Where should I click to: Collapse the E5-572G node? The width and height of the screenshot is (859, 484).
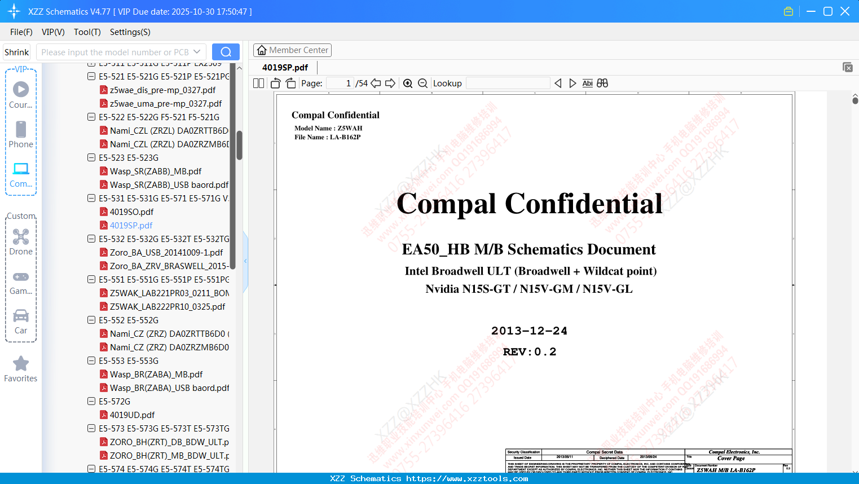(x=91, y=401)
